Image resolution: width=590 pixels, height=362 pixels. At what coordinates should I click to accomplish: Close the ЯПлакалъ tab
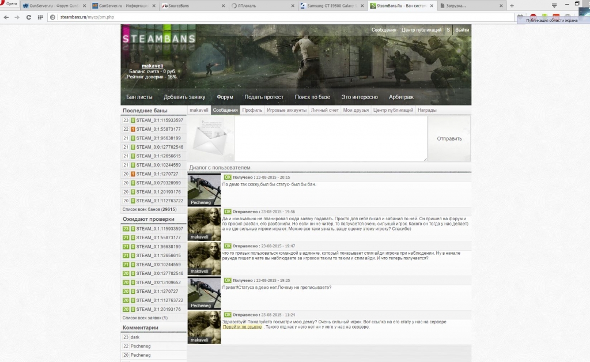[x=293, y=6]
